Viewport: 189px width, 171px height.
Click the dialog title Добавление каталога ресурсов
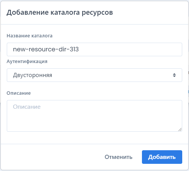click(60, 12)
